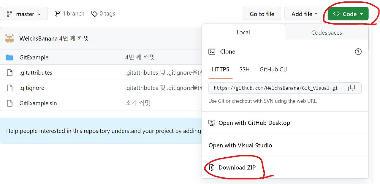Open the 1 branch link

pyautogui.click(x=70, y=14)
